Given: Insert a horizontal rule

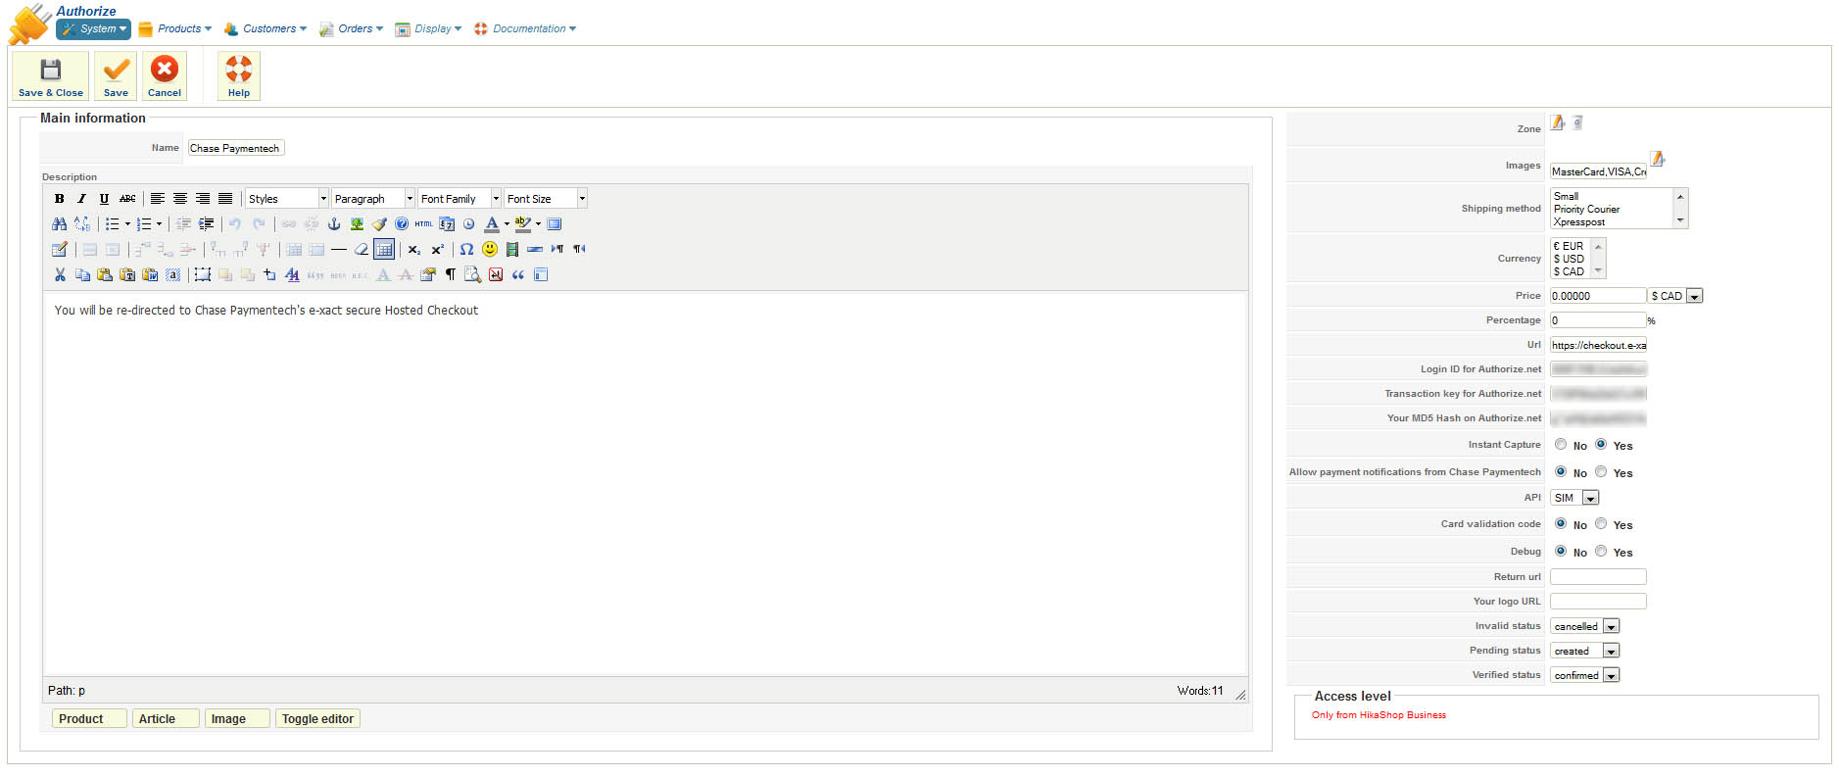Looking at the screenshot, I should [x=339, y=250].
